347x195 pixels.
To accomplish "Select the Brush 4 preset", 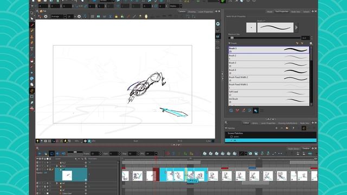I will 269,71.
